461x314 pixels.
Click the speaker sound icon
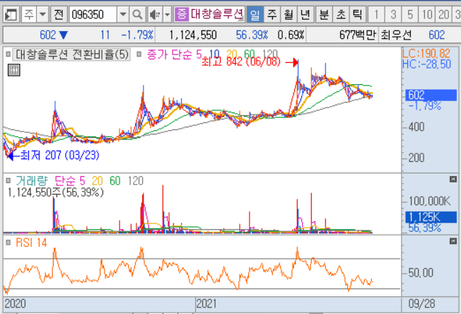pyautogui.click(x=155, y=14)
